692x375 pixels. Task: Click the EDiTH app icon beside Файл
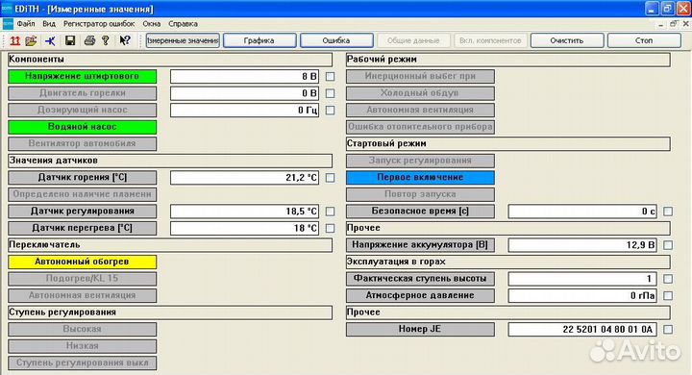point(8,24)
